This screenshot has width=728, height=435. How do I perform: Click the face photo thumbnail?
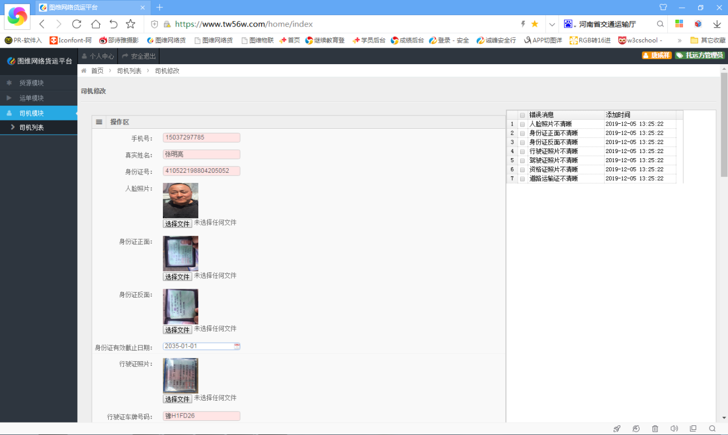(180, 200)
